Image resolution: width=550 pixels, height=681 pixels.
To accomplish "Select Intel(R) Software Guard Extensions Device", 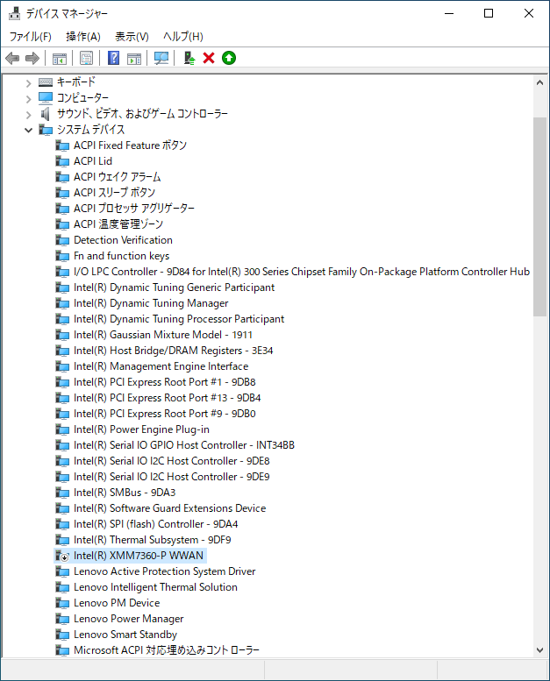I will [169, 508].
